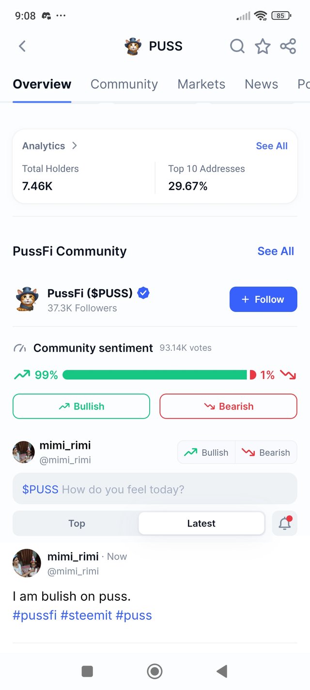Tap the back arrow icon
Screen dimensions: 310x690
coord(22,46)
